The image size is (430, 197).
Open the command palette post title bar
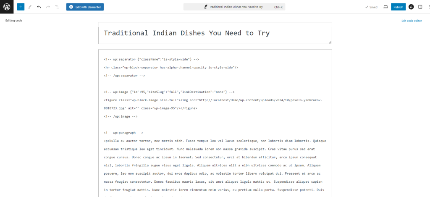234,7
